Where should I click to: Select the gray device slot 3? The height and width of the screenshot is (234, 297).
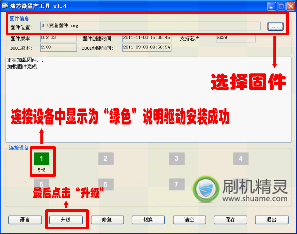pyautogui.click(x=177, y=159)
